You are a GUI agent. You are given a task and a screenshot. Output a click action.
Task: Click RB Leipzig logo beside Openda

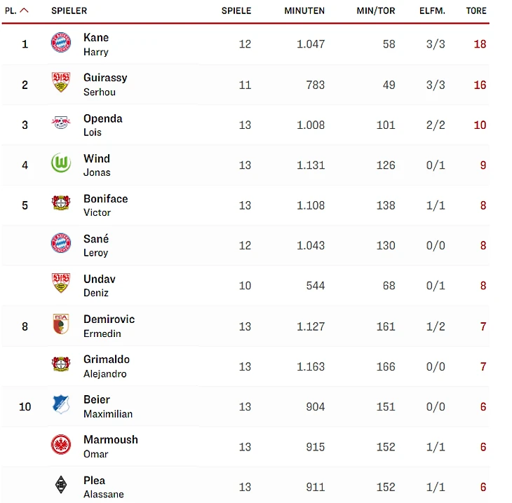61,124
